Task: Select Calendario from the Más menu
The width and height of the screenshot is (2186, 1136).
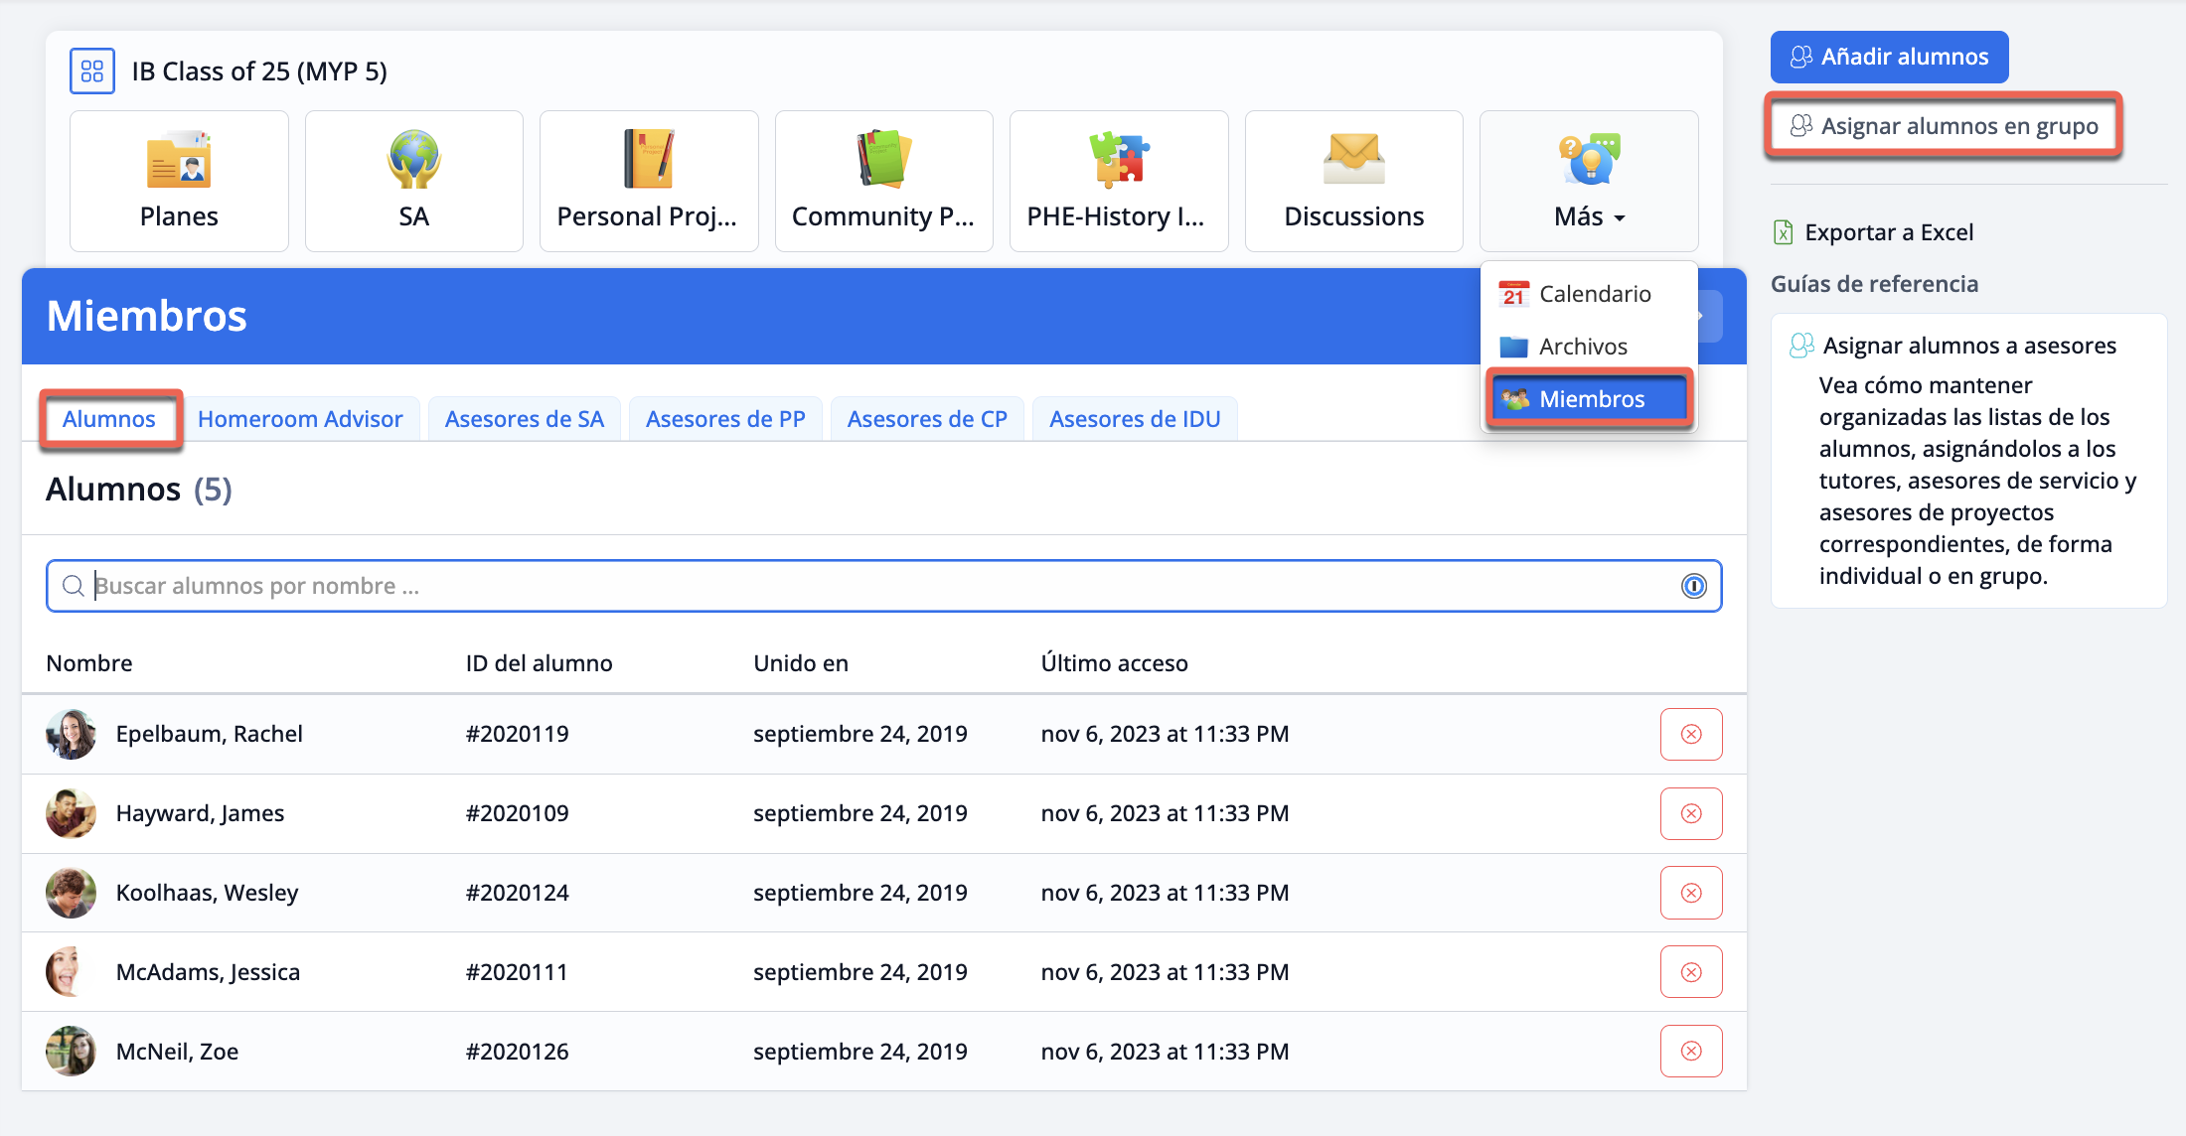Action: click(x=1593, y=294)
